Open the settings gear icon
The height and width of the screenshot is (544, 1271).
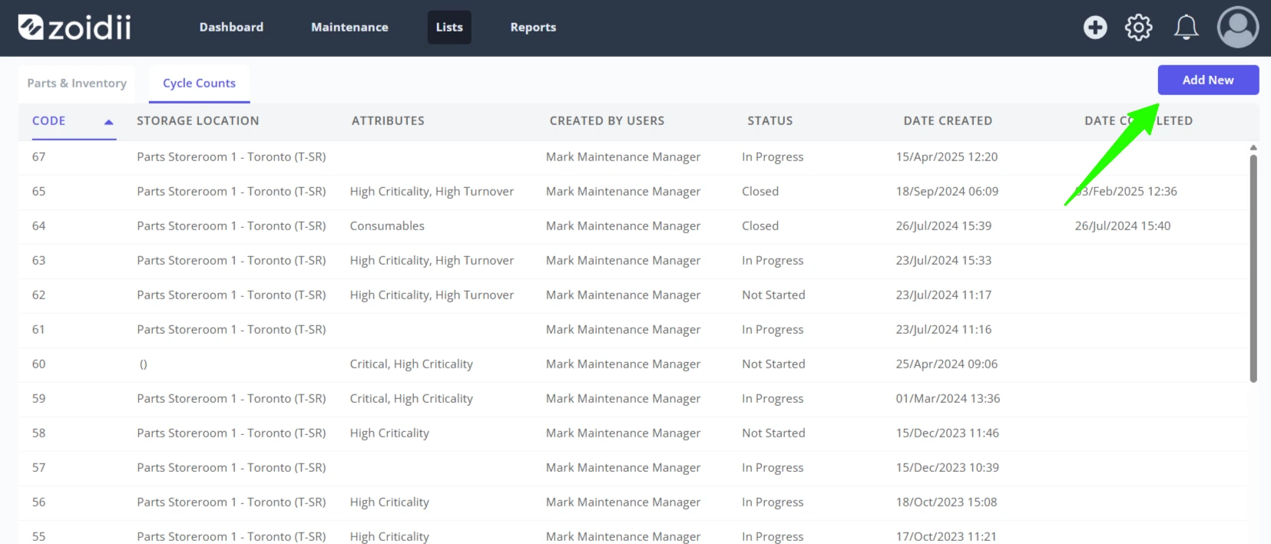pyautogui.click(x=1138, y=28)
